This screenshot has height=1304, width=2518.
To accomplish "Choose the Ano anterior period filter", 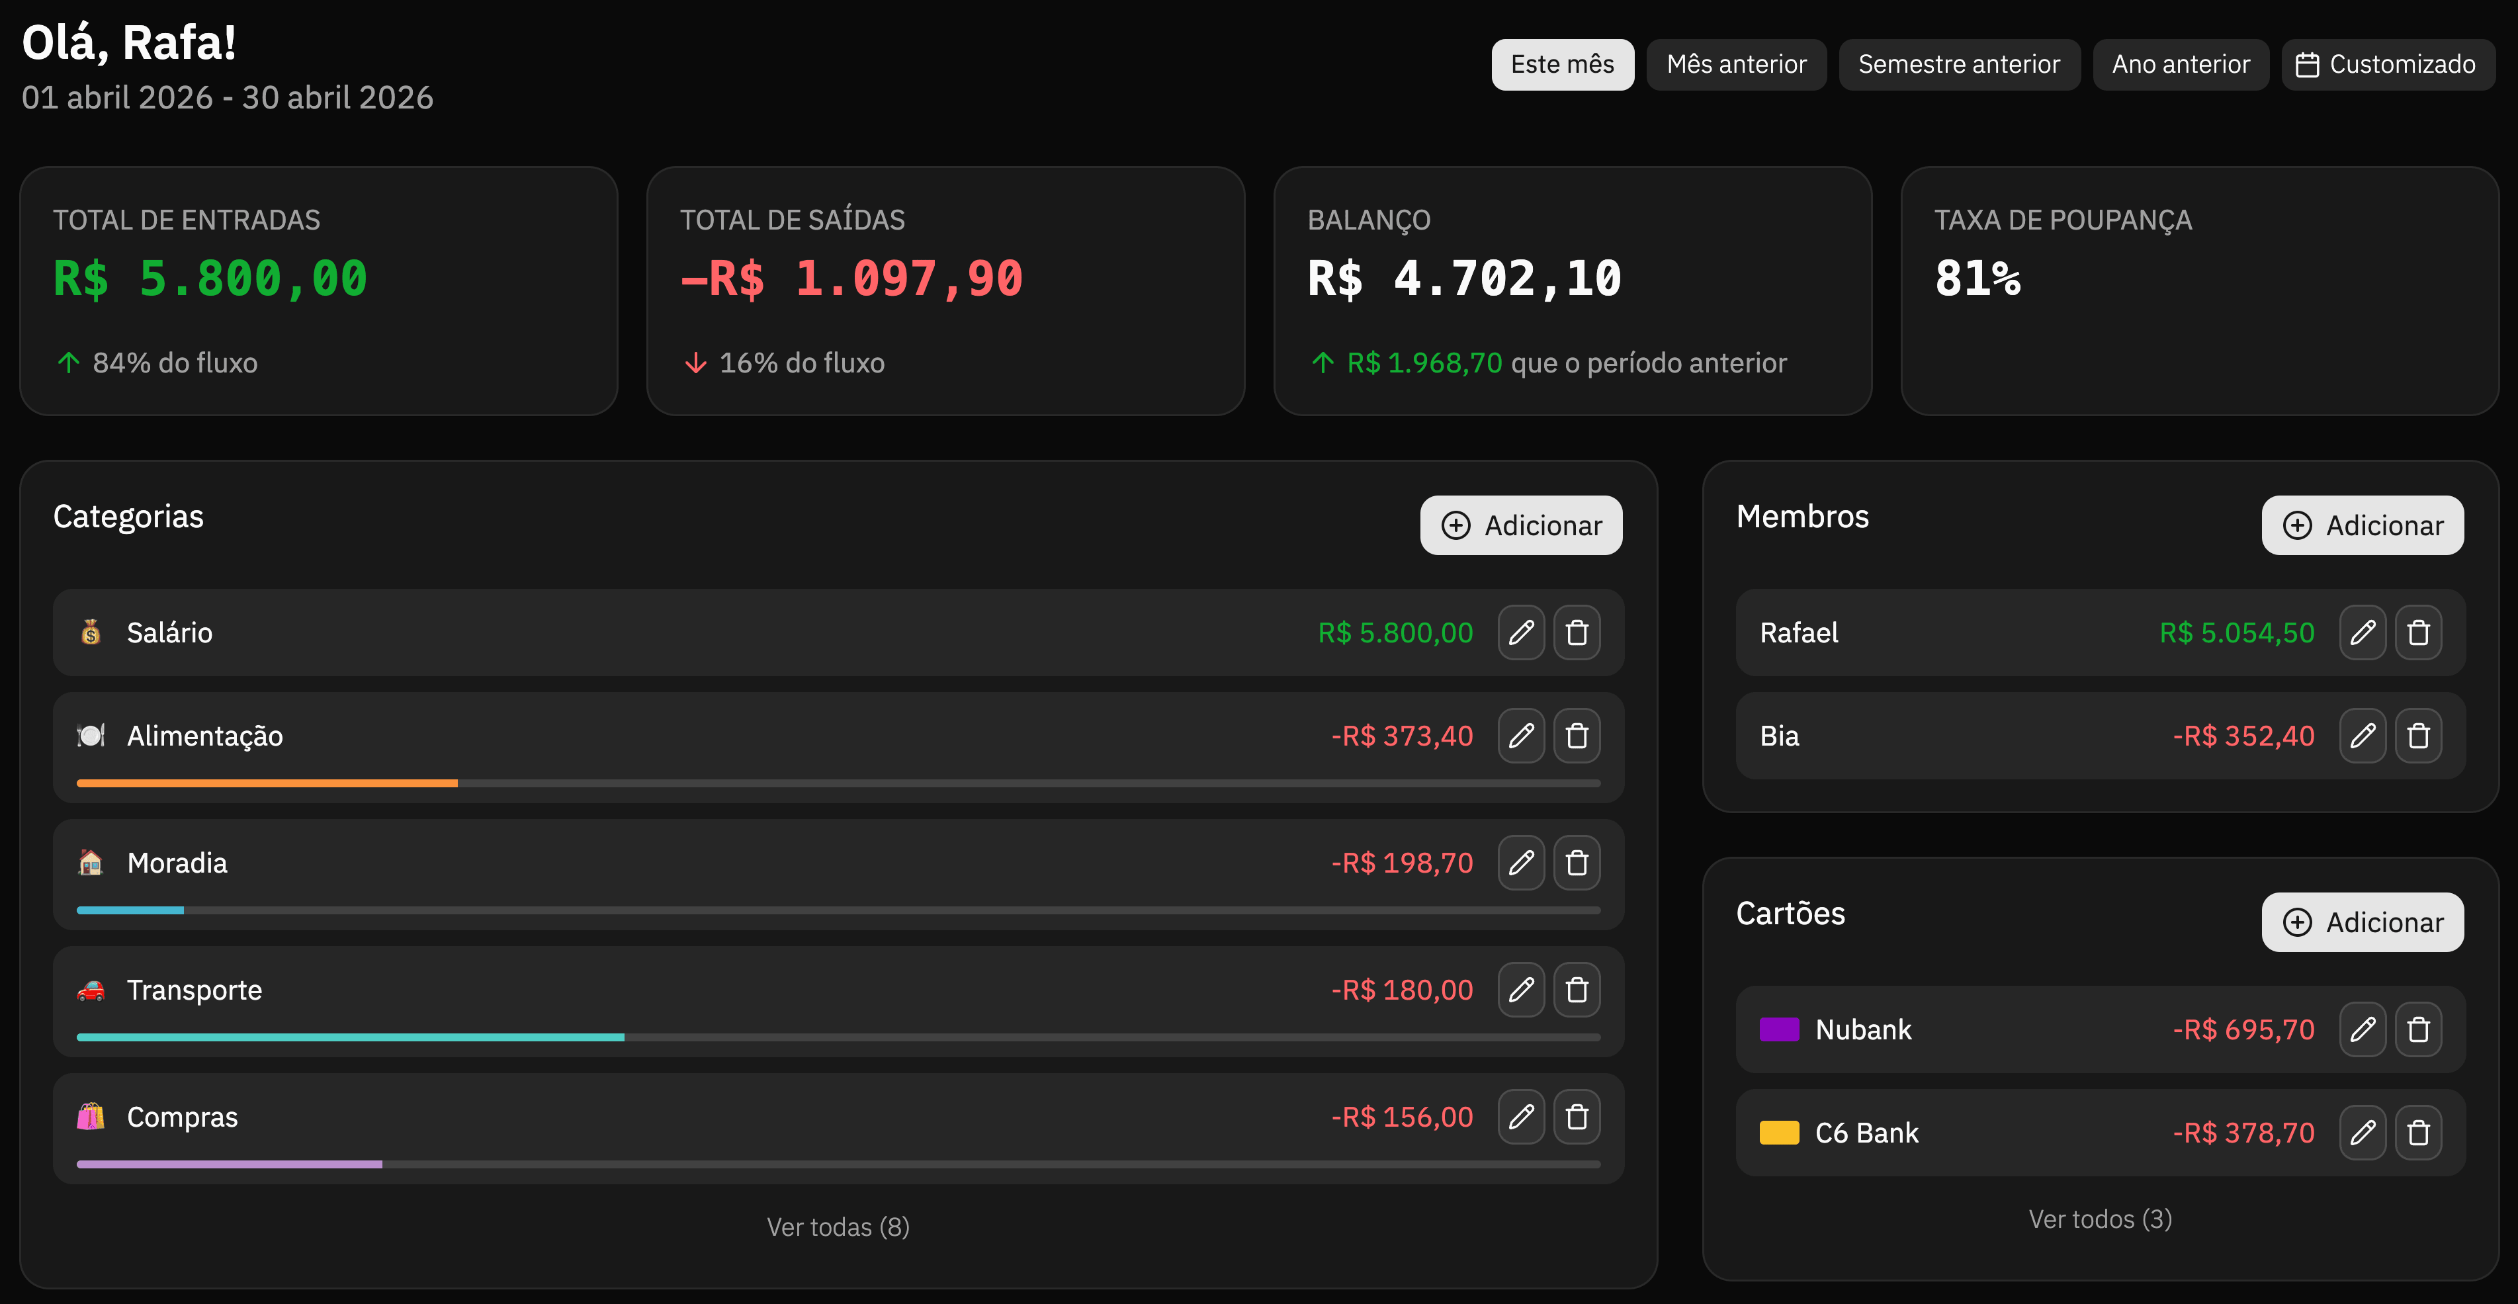I will click(2181, 65).
